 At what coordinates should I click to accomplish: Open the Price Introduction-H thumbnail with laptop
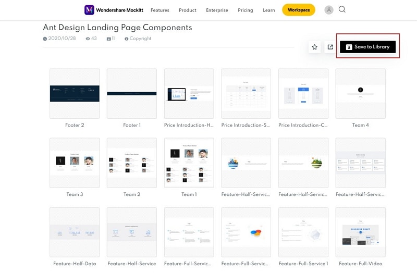(x=189, y=94)
